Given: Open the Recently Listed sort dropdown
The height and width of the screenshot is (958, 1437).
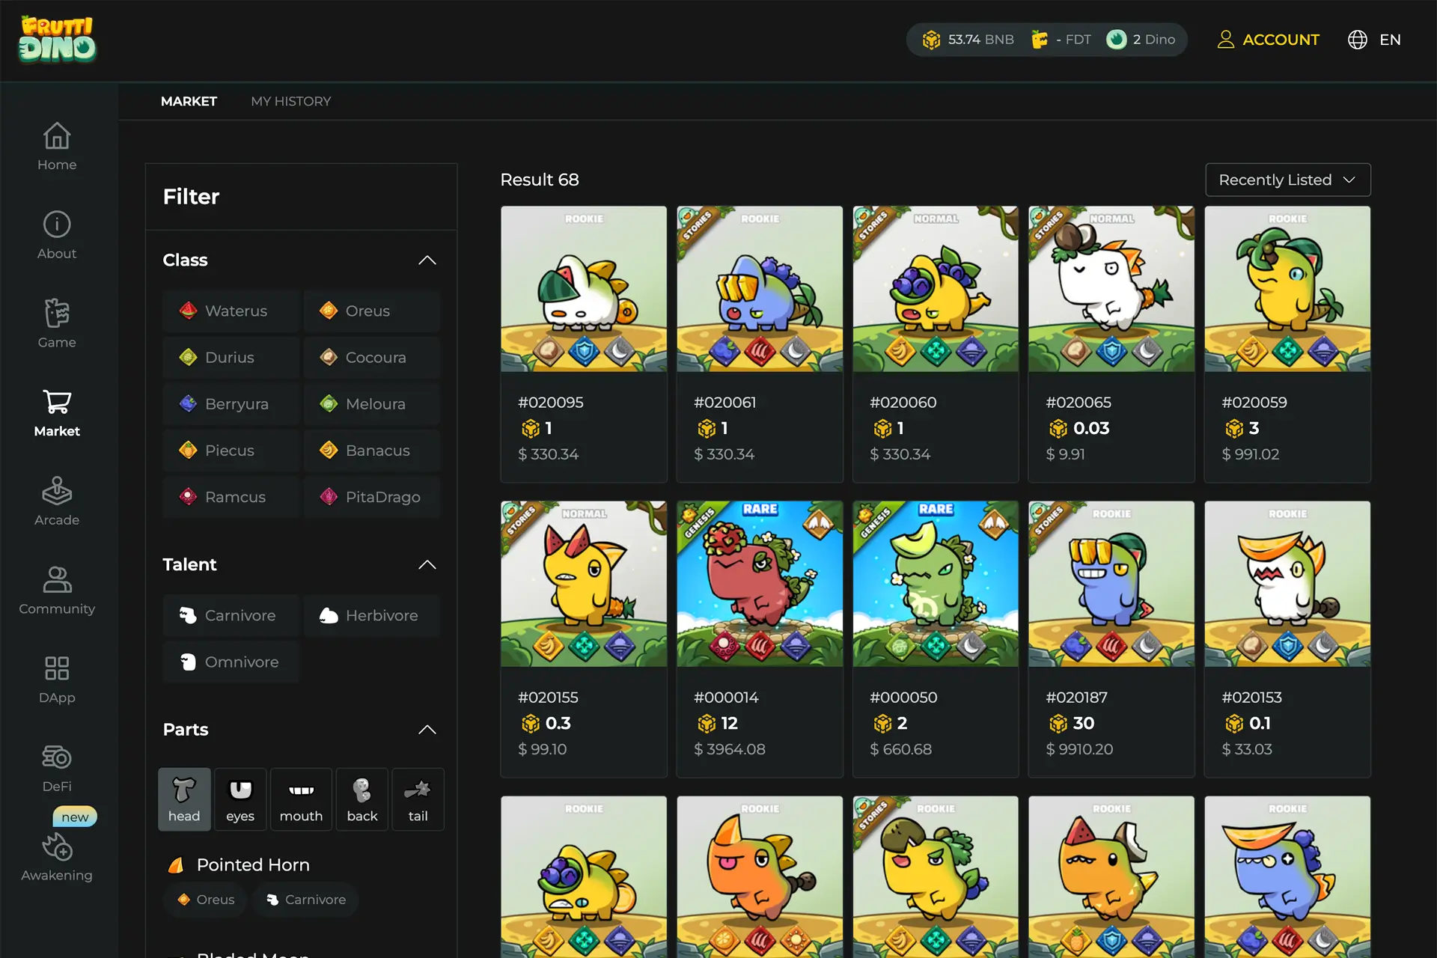Looking at the screenshot, I should point(1287,180).
